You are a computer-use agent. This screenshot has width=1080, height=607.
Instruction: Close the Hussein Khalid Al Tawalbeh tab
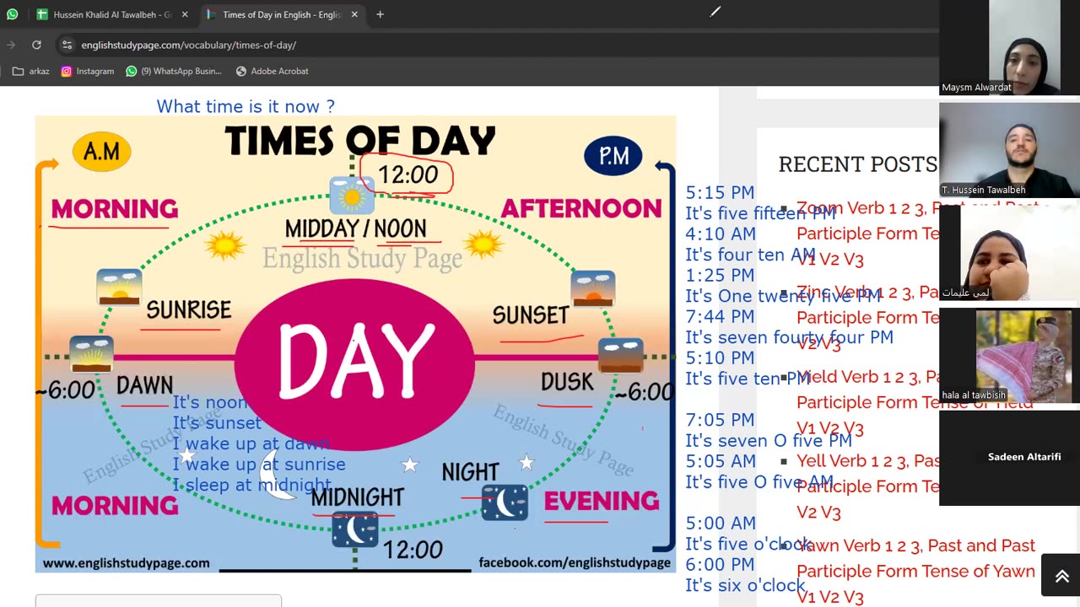(x=185, y=14)
